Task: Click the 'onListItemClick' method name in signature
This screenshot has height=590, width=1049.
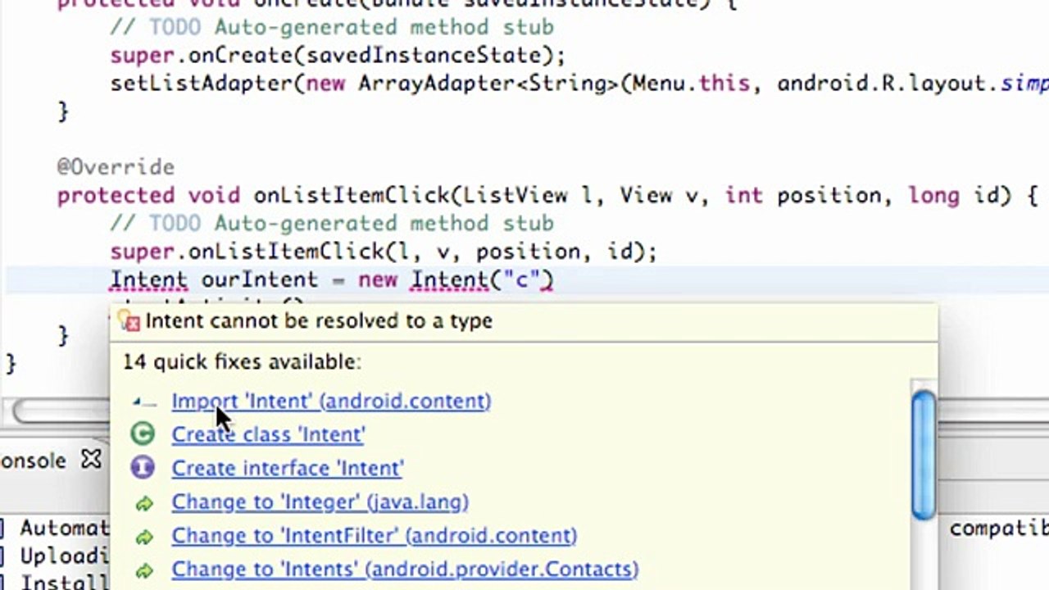Action: tap(352, 196)
